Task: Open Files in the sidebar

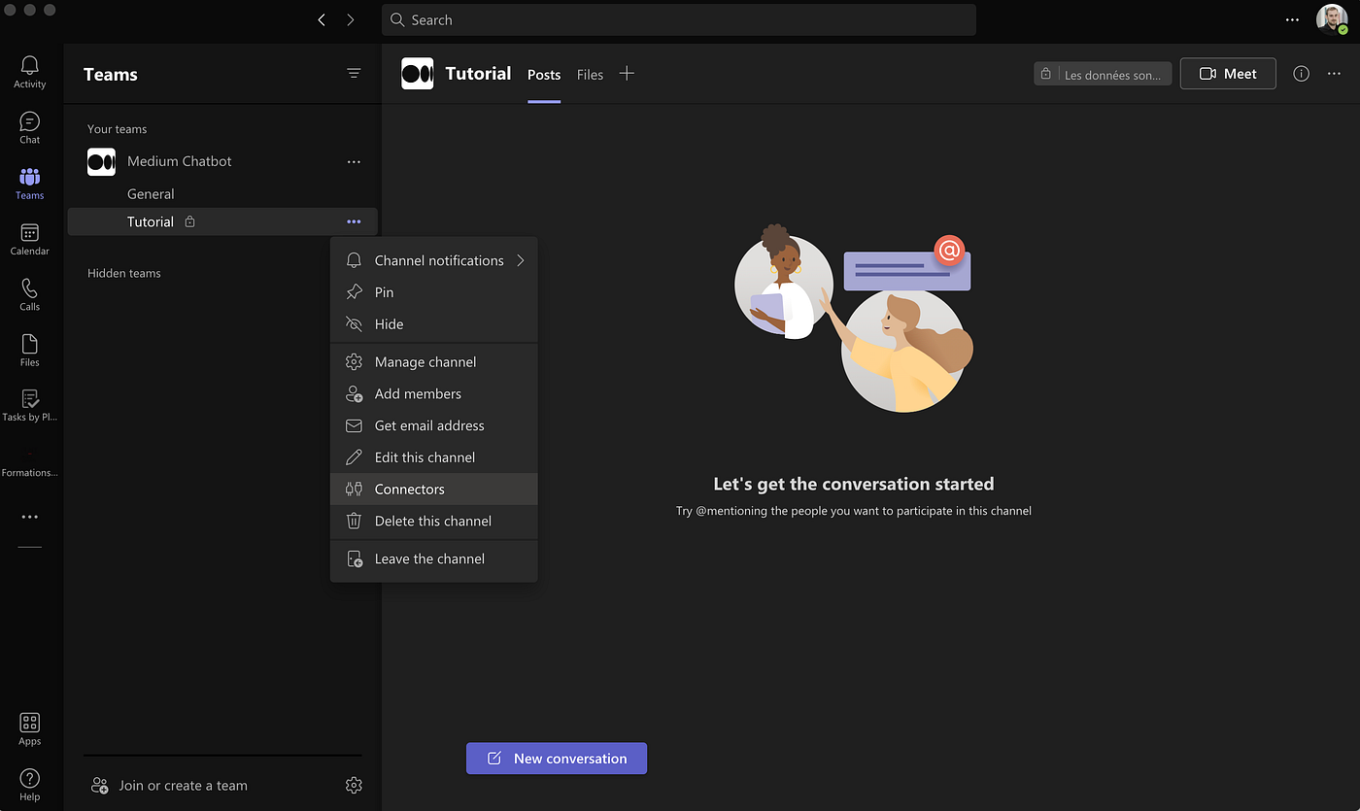Action: point(29,350)
